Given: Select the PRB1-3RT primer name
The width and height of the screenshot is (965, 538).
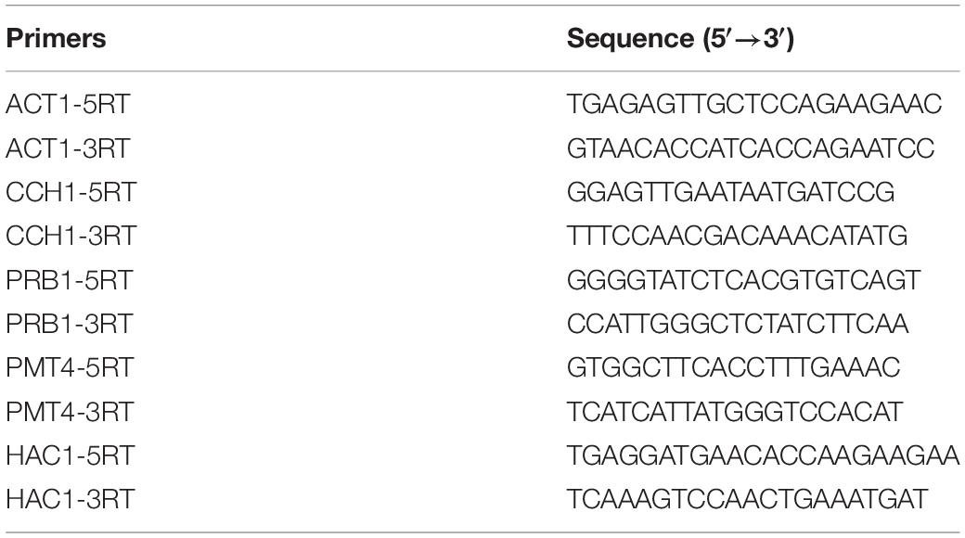Looking at the screenshot, I should pos(69,324).
